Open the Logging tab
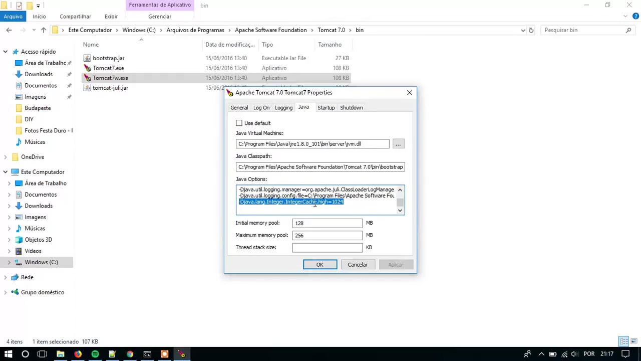Image resolution: width=641 pixels, height=361 pixels. pyautogui.click(x=283, y=108)
